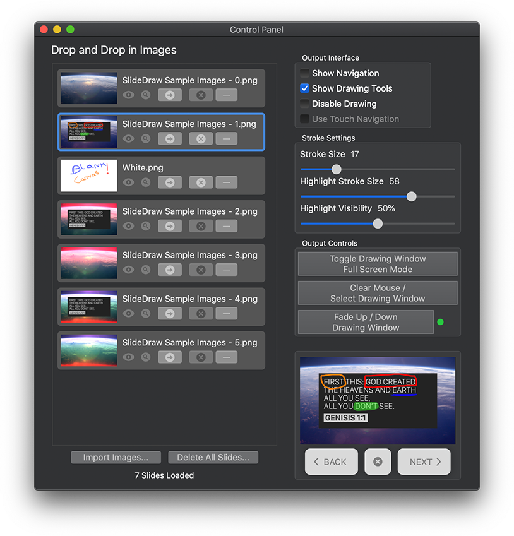Click the magnifier icon for SlideDraw Sample Images - 0.png
The width and height of the screenshot is (514, 536).
click(146, 95)
